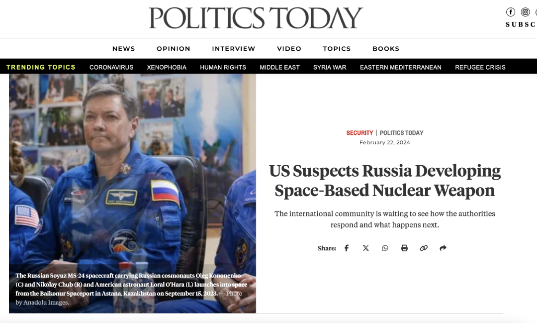Open Refugee Crisis trending topic
Viewport: 537px width, 323px height.
point(480,67)
